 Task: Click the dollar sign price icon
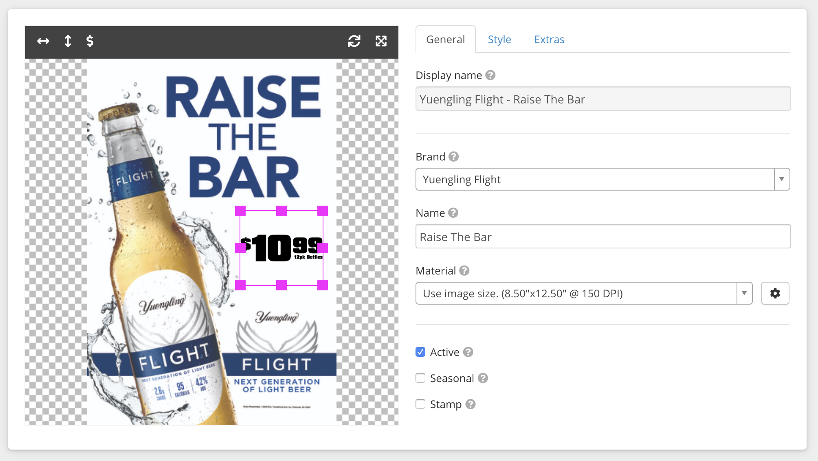point(90,41)
